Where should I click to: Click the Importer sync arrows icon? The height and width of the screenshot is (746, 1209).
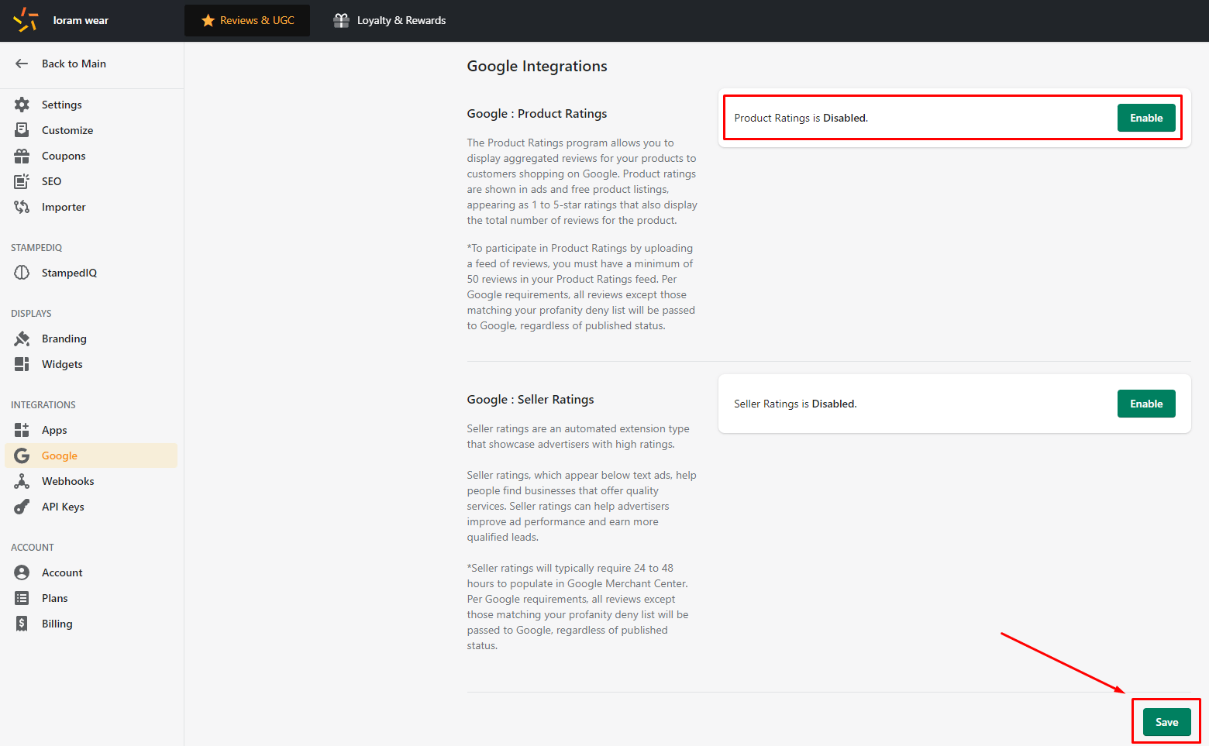tap(22, 207)
